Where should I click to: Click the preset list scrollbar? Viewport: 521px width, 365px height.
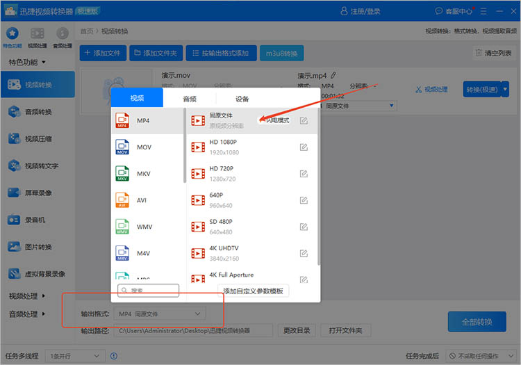point(319,187)
